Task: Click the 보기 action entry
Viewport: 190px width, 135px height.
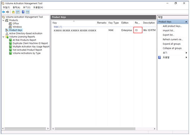Action: (x=165, y=53)
